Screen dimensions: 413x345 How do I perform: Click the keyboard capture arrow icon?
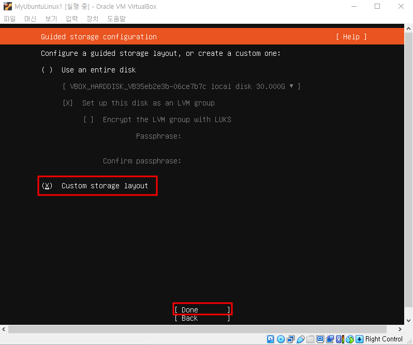[359, 339]
